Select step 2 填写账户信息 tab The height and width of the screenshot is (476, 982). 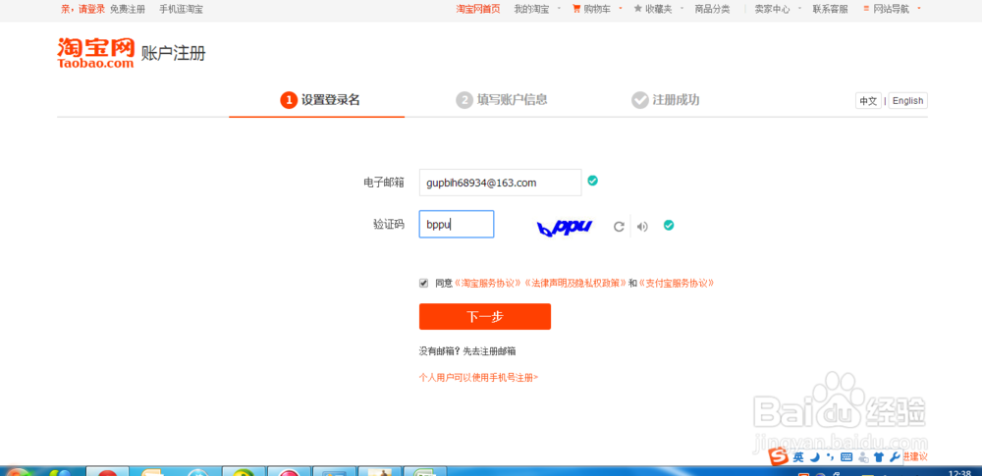click(x=502, y=99)
